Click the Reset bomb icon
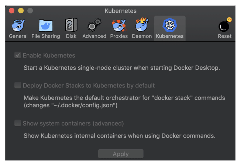241x166 pixels. point(225,25)
